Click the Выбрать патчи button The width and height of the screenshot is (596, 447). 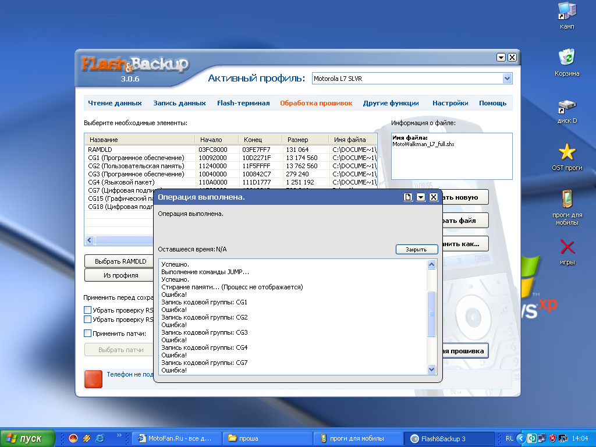coord(119,350)
